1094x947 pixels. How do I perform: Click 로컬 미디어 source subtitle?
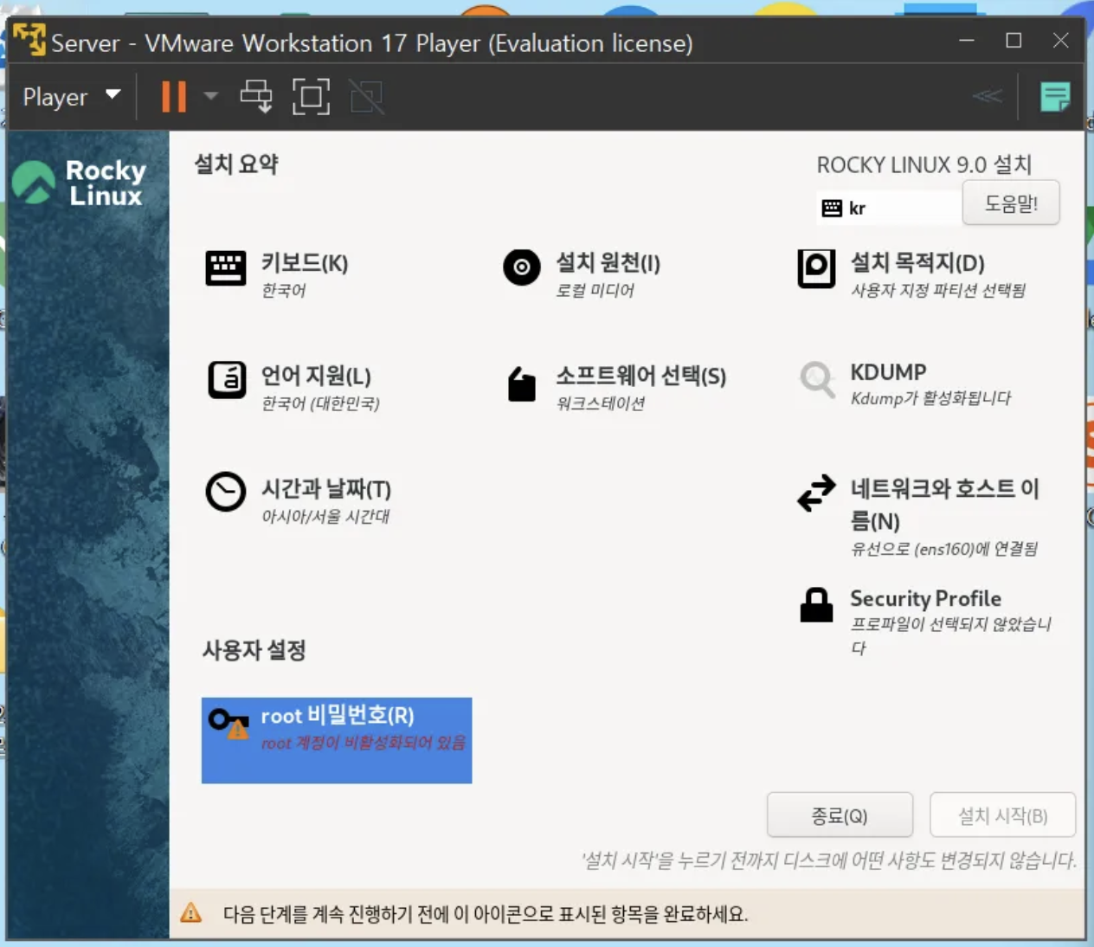pos(595,290)
